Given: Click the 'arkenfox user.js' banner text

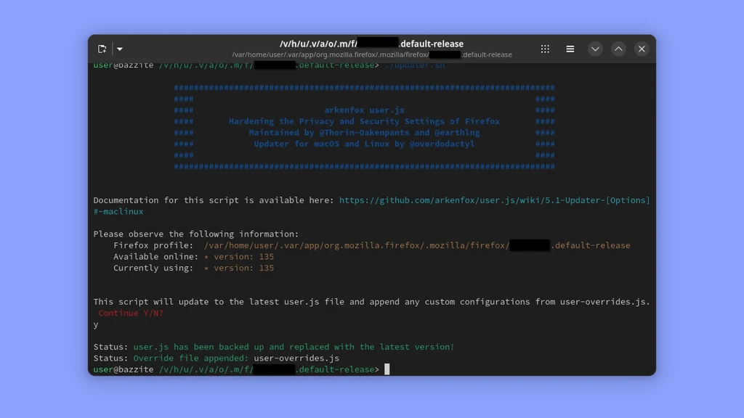Looking at the screenshot, I should (365, 110).
